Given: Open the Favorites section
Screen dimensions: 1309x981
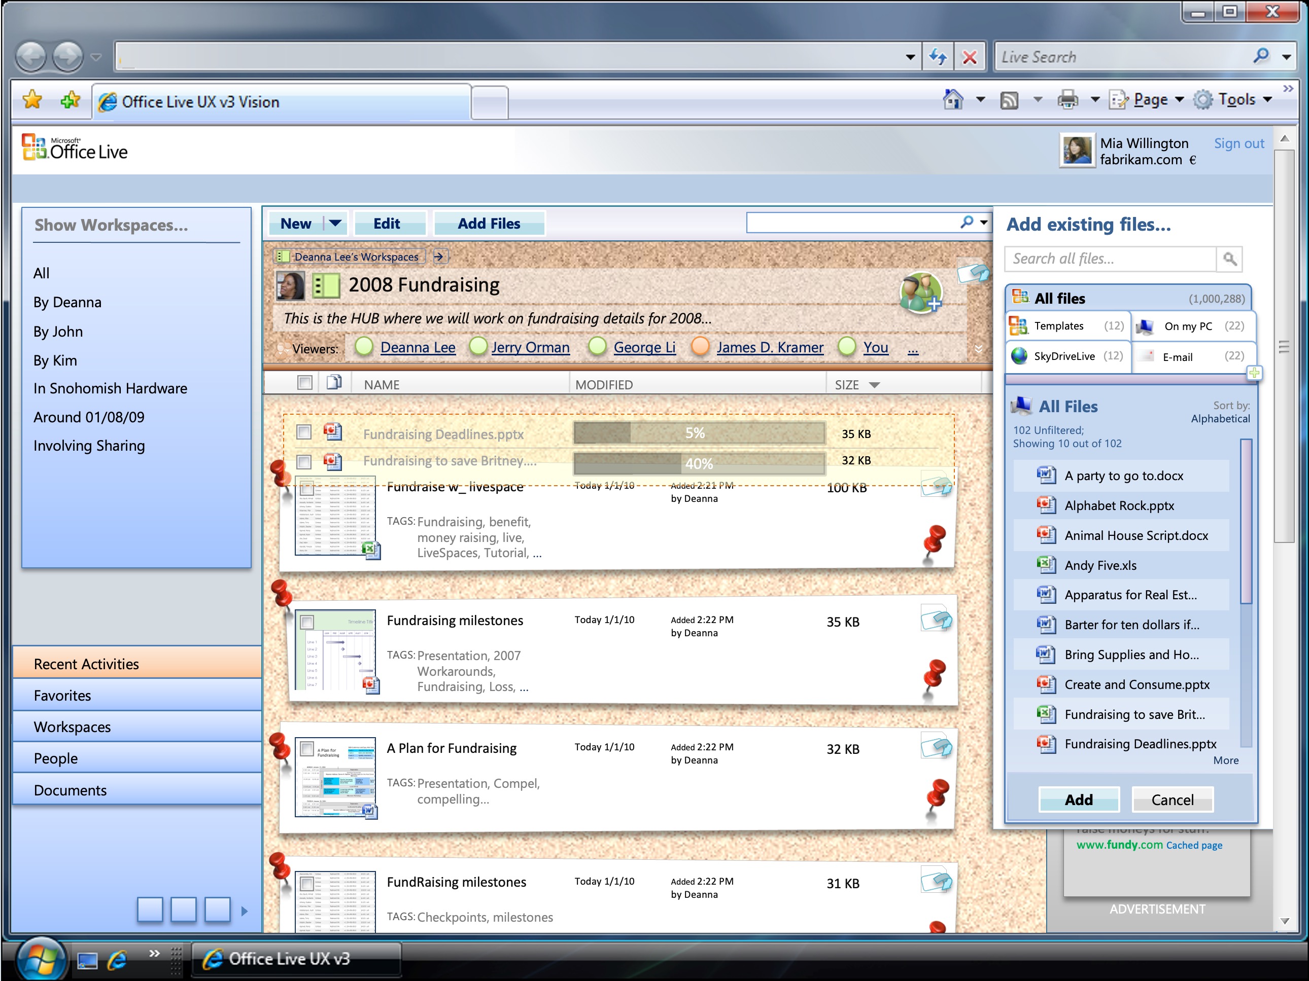Looking at the screenshot, I should [x=136, y=696].
